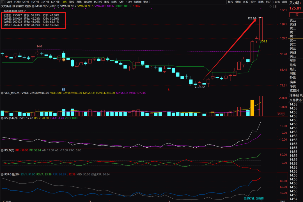
Task: Switch to the 周线 weekly tab
Action: [x=72, y=2]
